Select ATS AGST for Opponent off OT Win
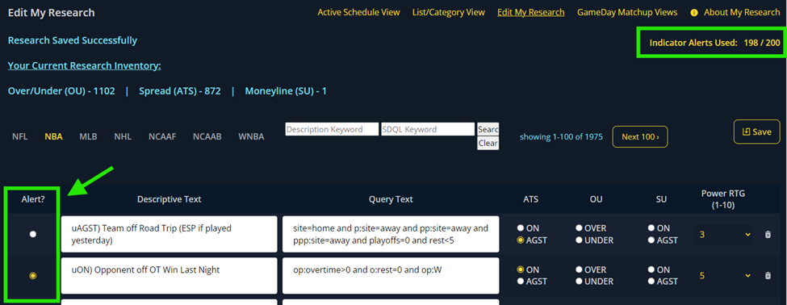 coord(521,282)
